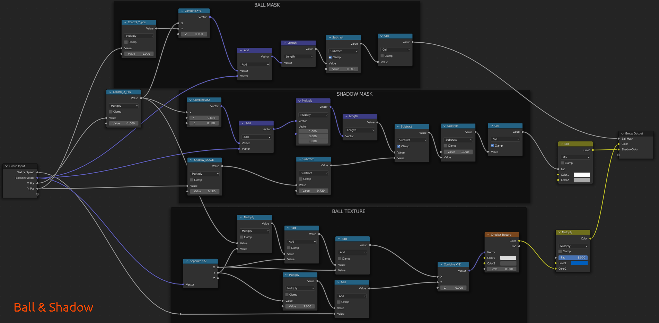Collapse the Separate XYZ node header arrow
Screen dimensions: 659x323
click(x=187, y=261)
